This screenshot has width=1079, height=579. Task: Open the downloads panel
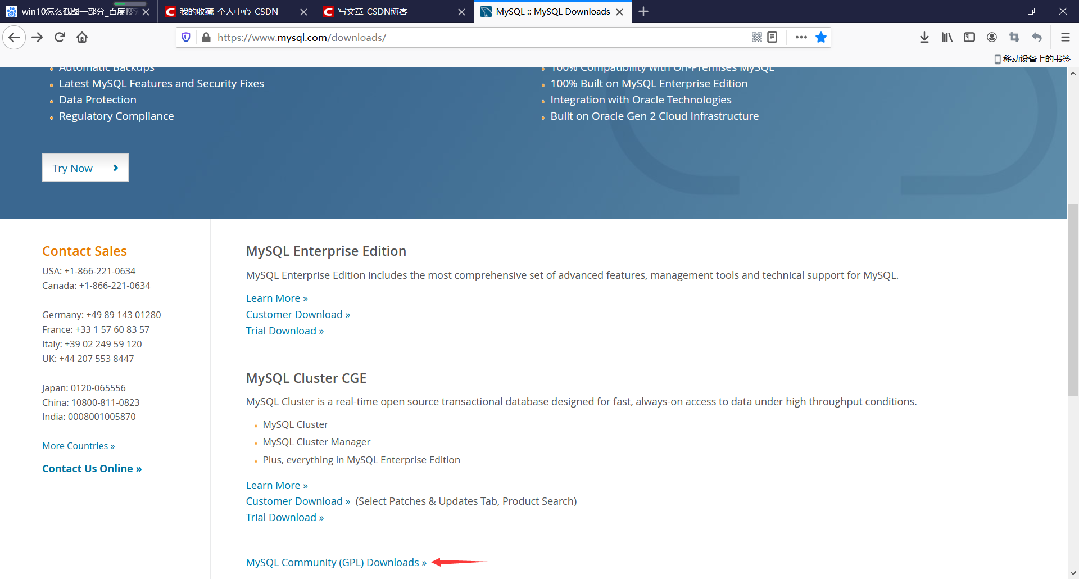click(x=924, y=38)
